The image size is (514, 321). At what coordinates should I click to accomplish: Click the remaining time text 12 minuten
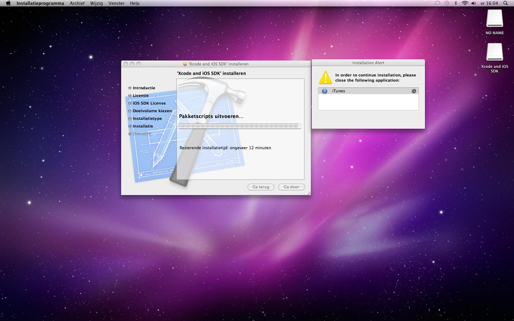coord(225,148)
